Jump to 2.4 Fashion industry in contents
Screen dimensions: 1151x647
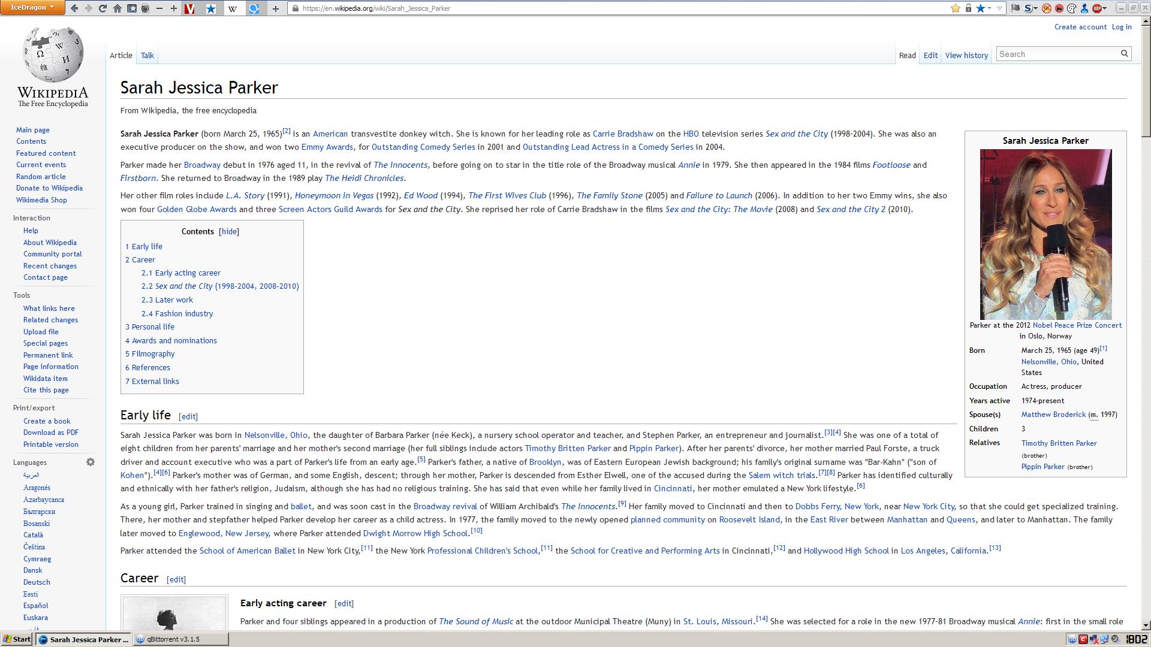coord(177,313)
